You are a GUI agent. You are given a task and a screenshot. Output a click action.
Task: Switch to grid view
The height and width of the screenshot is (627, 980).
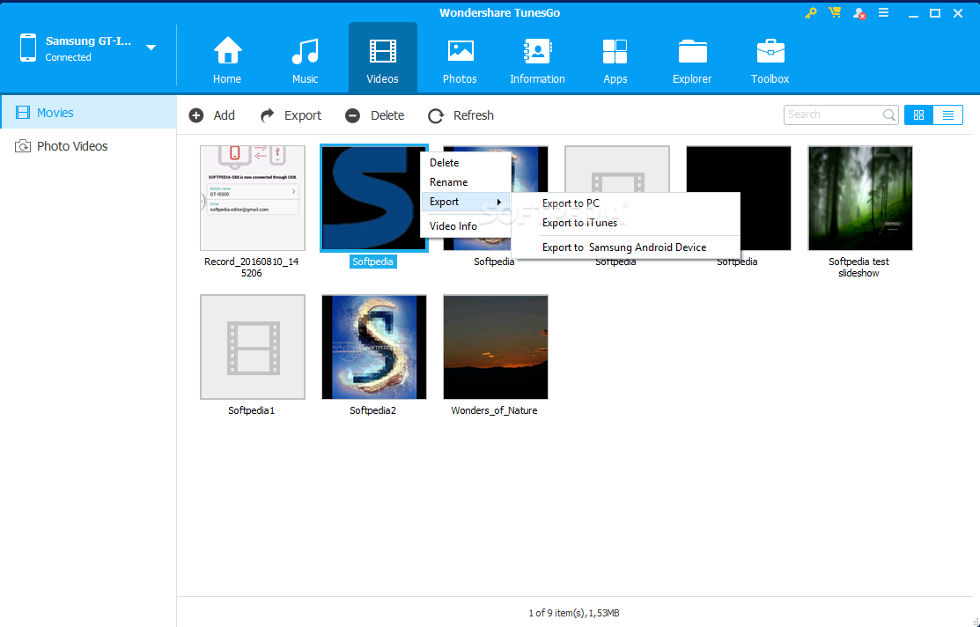pos(918,115)
